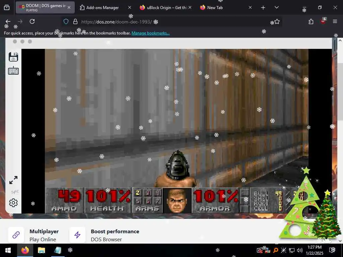Toggle fullscreen with the expand arrows icon
343x257 pixels.
(x=13, y=180)
